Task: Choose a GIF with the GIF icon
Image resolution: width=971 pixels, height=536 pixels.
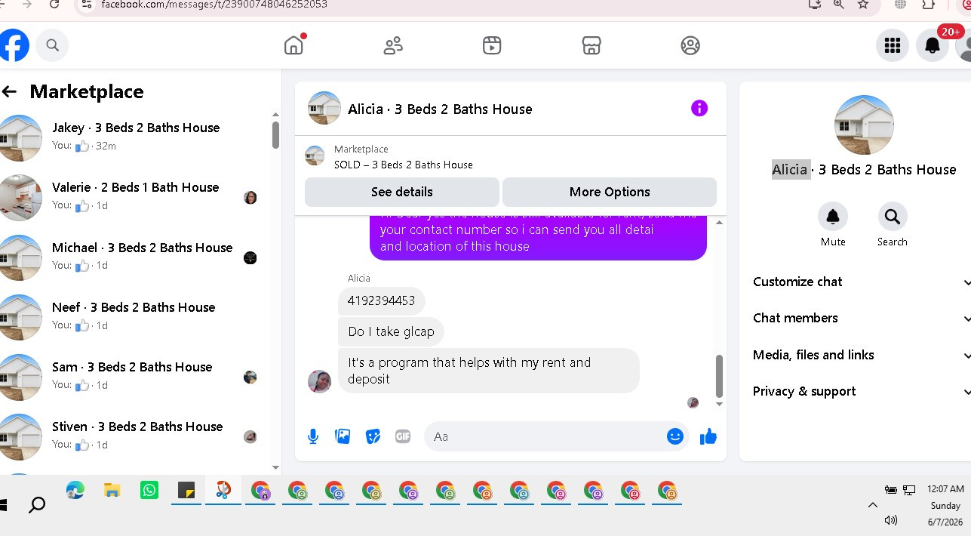Action: [x=403, y=436]
